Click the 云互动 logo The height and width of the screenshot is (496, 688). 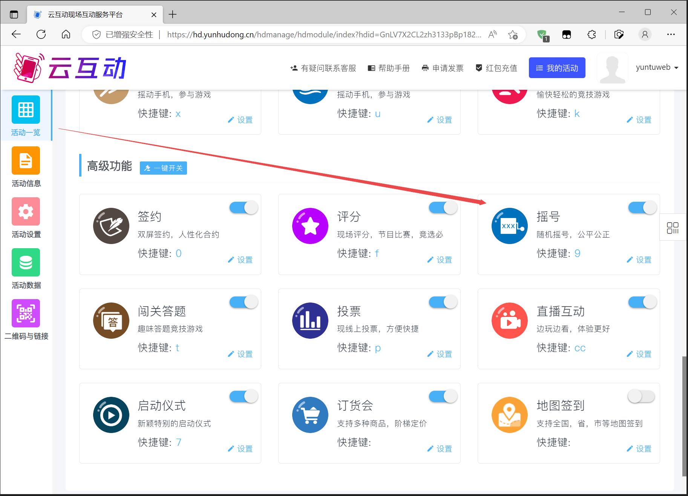[x=70, y=68]
